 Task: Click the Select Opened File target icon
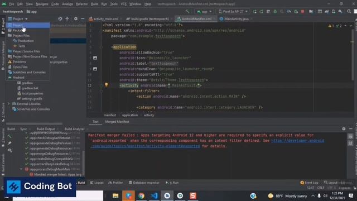pyautogui.click(x=60, y=19)
